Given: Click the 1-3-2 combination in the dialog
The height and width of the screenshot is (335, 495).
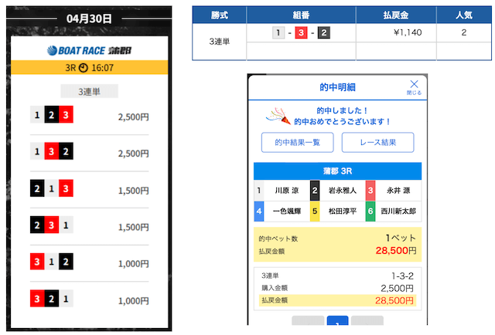Looking at the screenshot, I should tap(402, 276).
